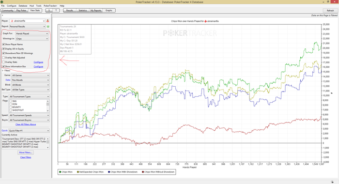Screen dimensions: 339x184
Task: Open the Database menu
Action: tap(23, 6)
